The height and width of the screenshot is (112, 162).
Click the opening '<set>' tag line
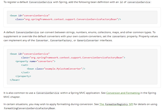tap(25, 65)
